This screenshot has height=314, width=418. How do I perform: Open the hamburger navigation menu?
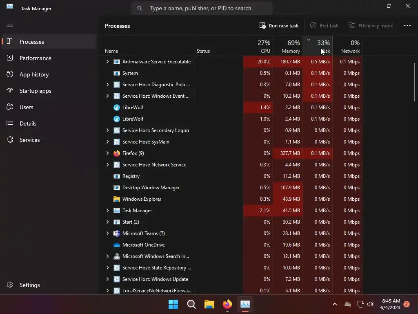(x=10, y=25)
